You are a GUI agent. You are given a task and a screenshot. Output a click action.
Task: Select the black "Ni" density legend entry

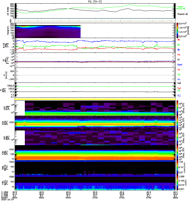point(178,60)
